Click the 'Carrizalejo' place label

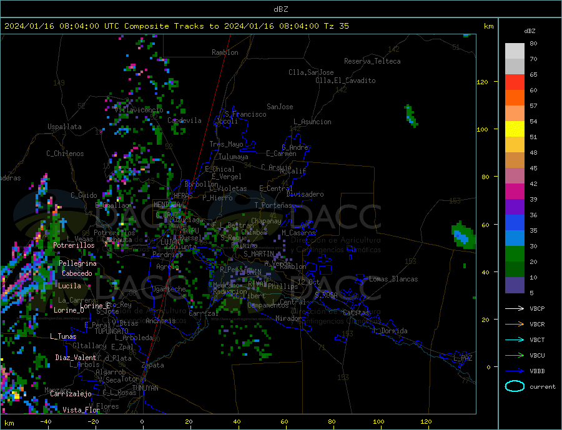click(x=71, y=394)
